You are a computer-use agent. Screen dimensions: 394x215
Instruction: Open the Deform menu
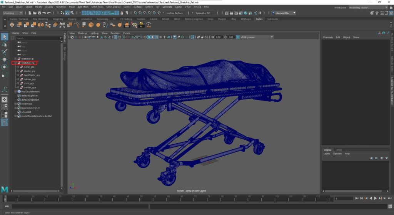[x=149, y=7]
